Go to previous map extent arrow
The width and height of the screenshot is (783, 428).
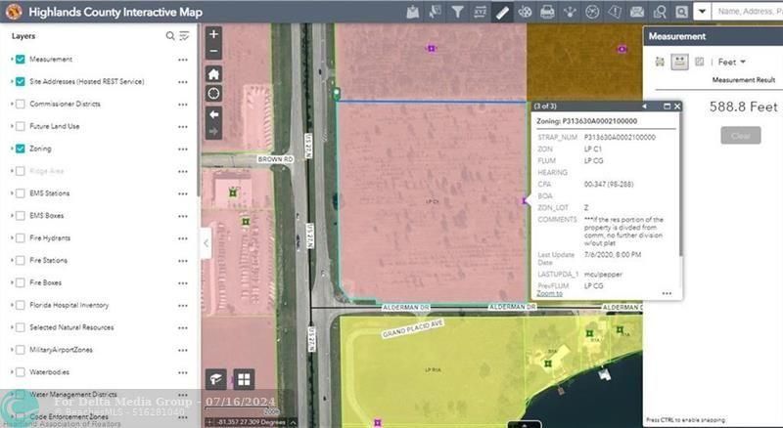(x=213, y=114)
